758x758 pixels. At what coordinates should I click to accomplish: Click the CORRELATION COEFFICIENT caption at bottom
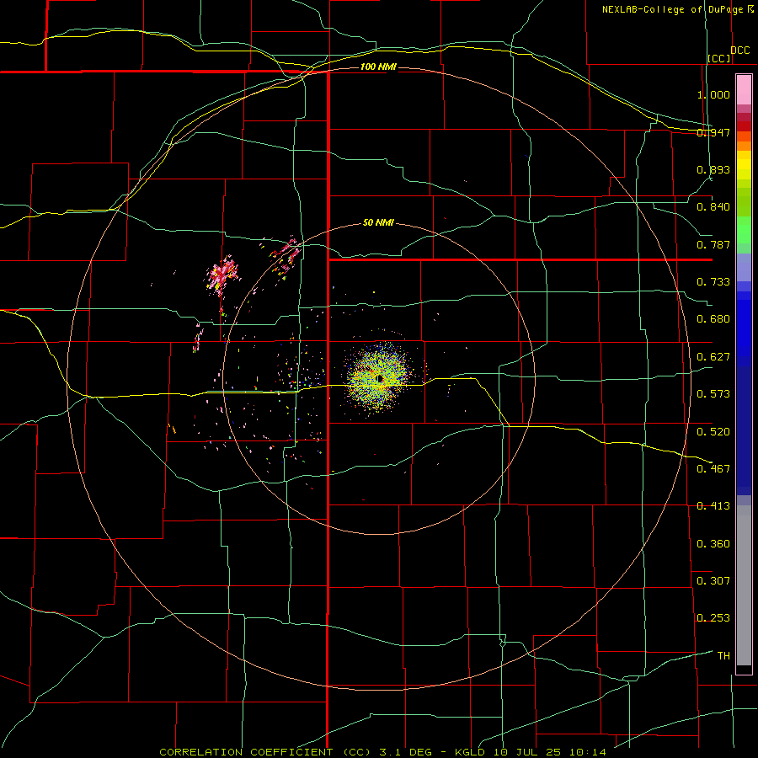pyautogui.click(x=383, y=752)
